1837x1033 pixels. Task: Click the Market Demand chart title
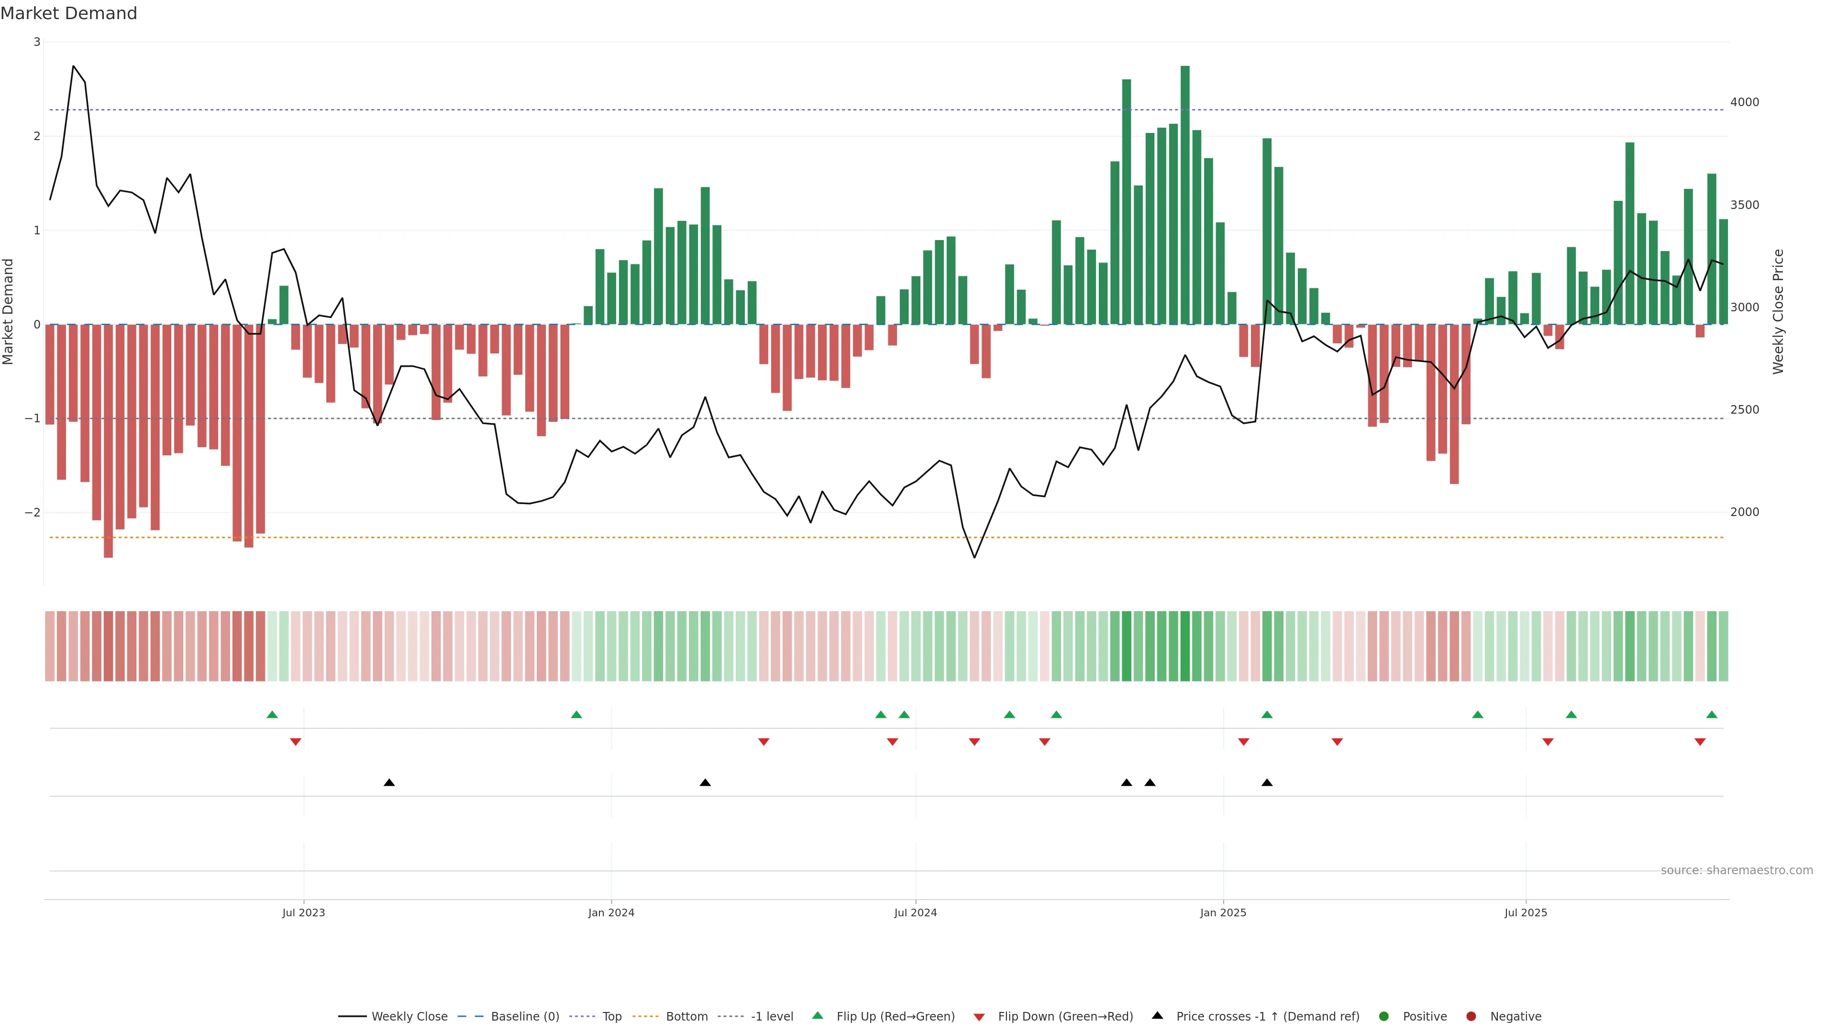68,13
